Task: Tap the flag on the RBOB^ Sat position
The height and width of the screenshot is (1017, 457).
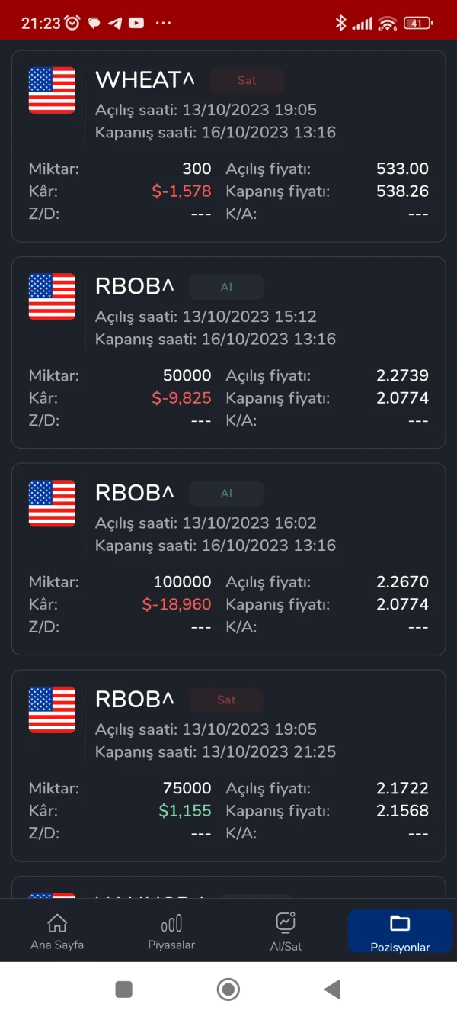Action: point(52,710)
